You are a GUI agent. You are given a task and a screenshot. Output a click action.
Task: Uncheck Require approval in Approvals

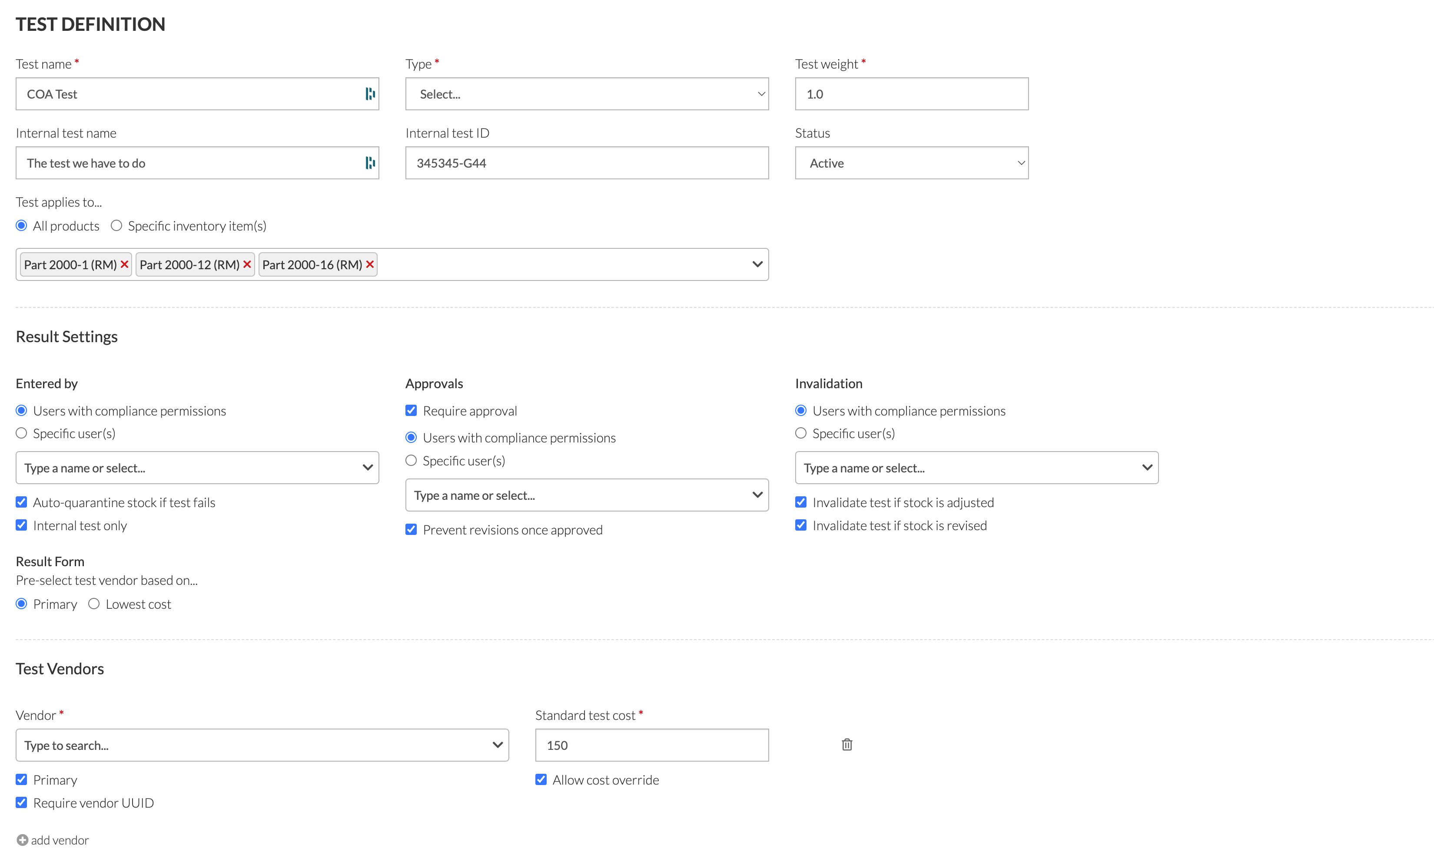point(411,410)
